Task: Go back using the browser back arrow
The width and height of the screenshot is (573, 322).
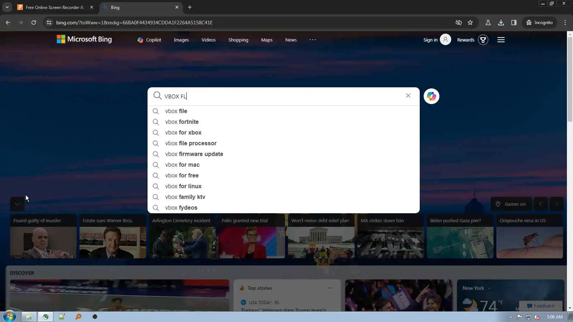Action: (x=8, y=23)
